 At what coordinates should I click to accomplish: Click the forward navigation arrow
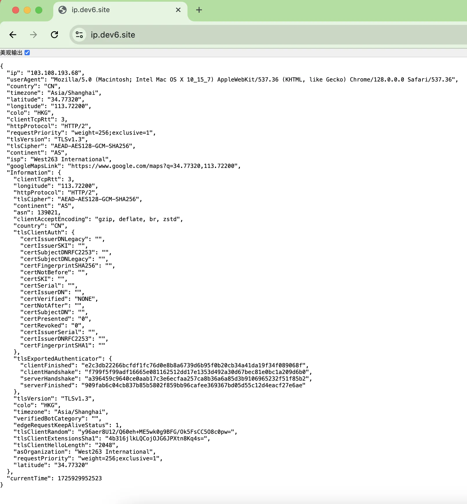[34, 35]
